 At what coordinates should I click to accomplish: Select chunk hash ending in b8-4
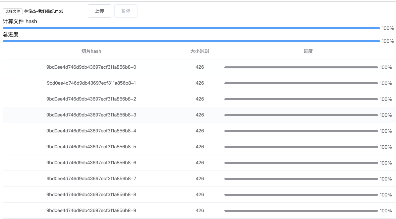point(91,131)
